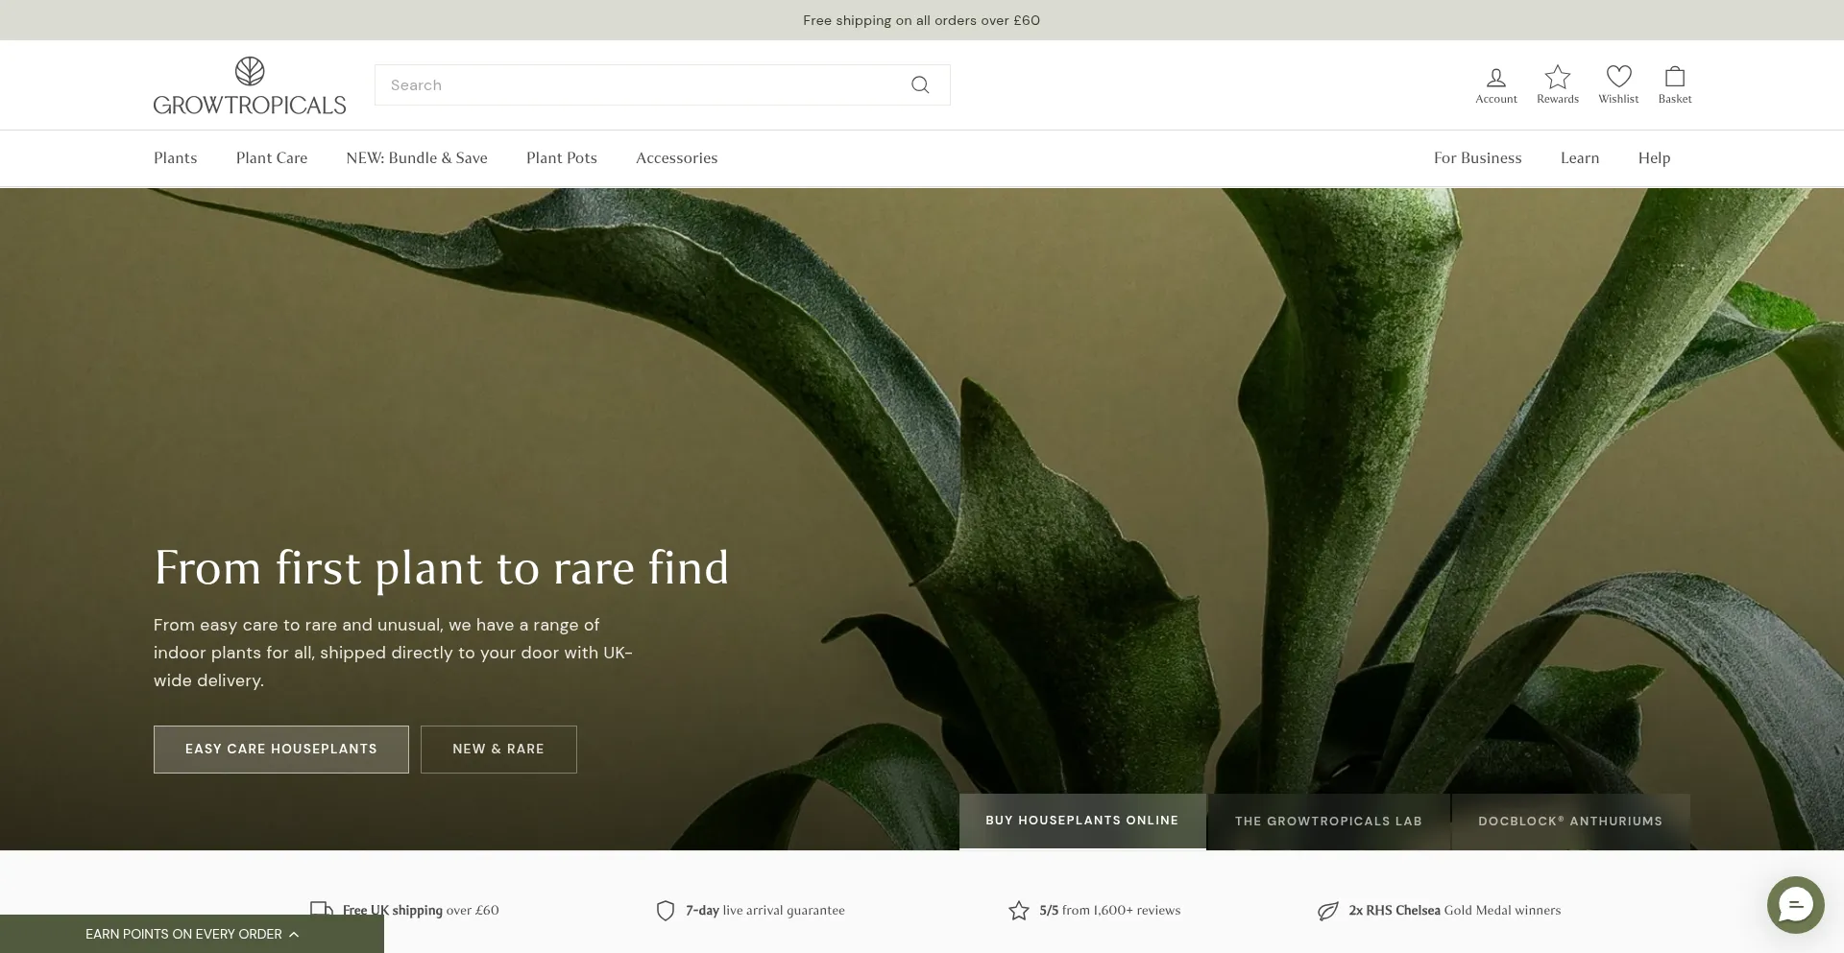Open the Learn menu
The height and width of the screenshot is (953, 1844).
click(x=1580, y=158)
